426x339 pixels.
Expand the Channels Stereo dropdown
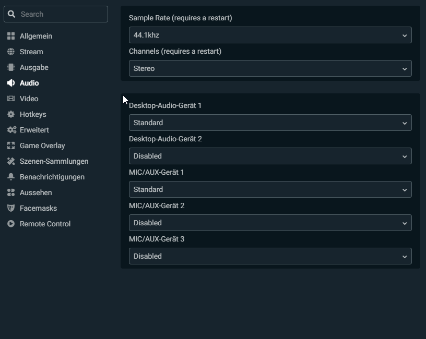pos(270,68)
